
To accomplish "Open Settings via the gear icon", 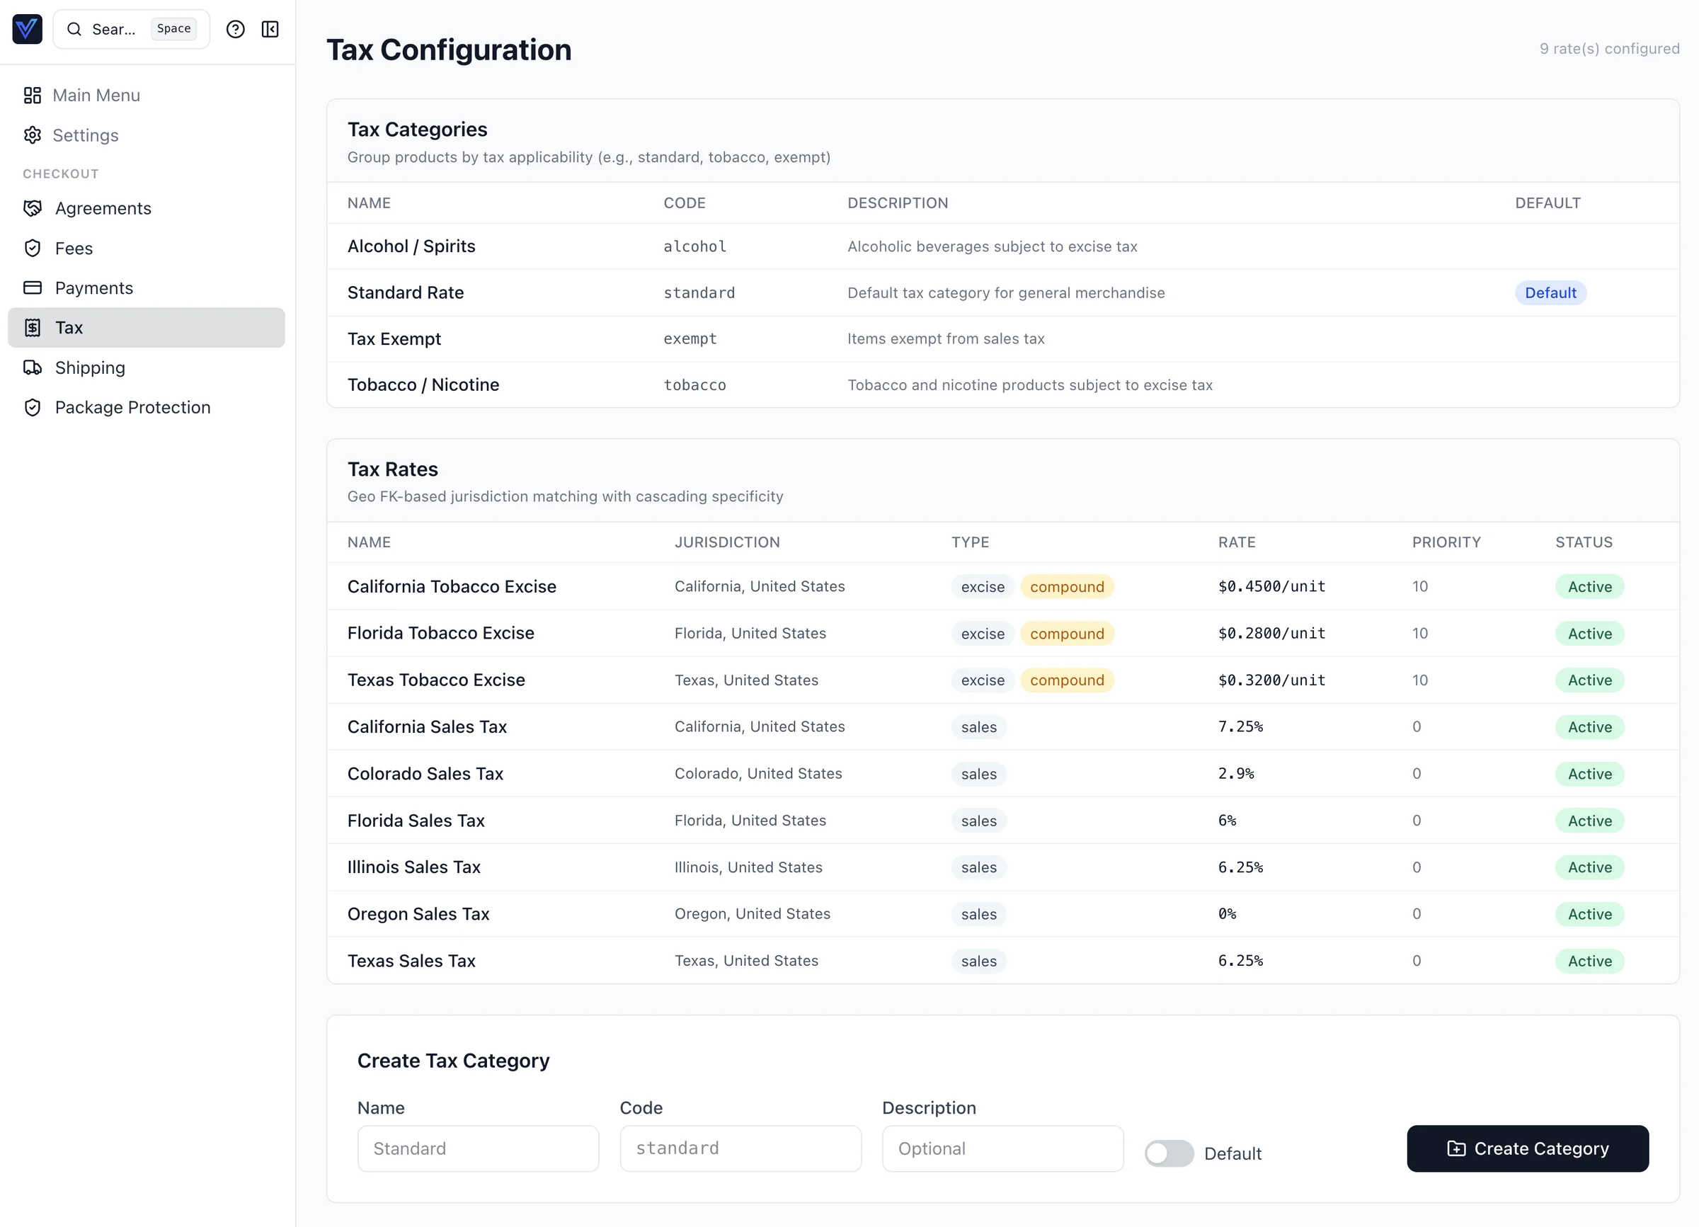I will 33,135.
